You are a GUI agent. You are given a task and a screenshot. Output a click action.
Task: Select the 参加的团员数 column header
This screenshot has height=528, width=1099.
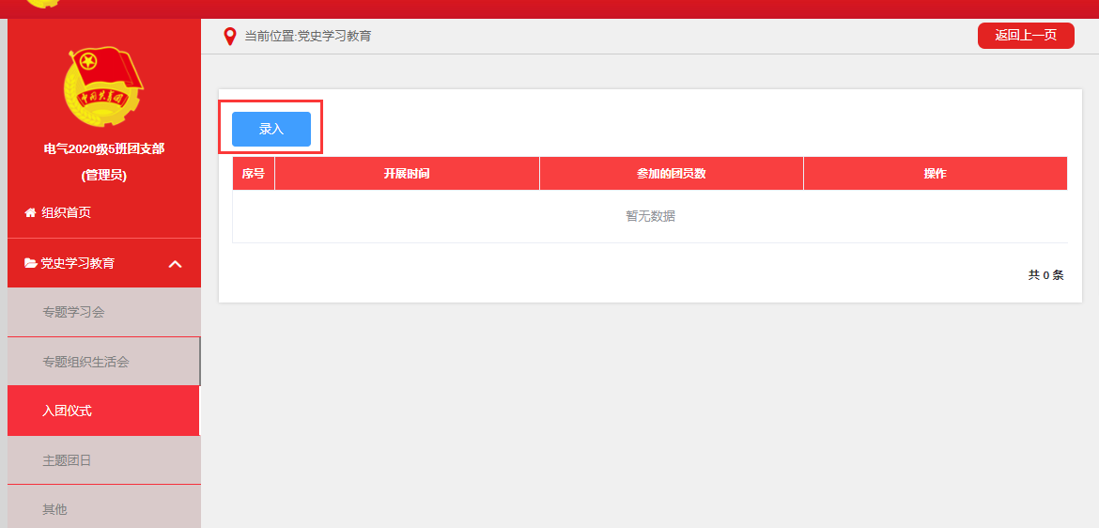click(x=671, y=174)
